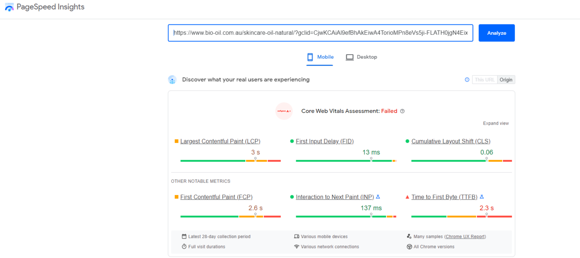580x258 pixels.
Task: Click the URL input field
Action: (320, 33)
